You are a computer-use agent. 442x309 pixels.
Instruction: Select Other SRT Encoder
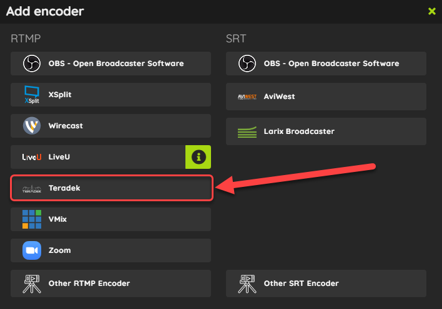coord(326,283)
